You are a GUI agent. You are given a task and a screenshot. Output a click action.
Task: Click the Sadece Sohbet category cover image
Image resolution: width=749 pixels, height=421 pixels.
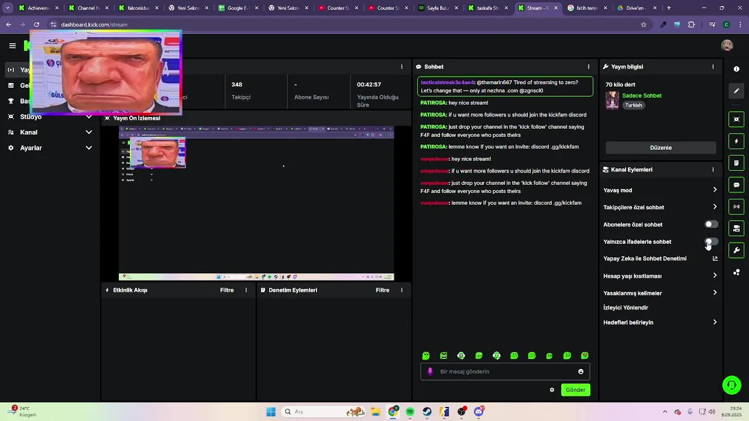click(x=612, y=100)
